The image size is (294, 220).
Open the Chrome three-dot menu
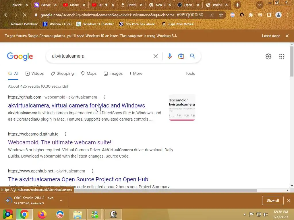(x=288, y=15)
